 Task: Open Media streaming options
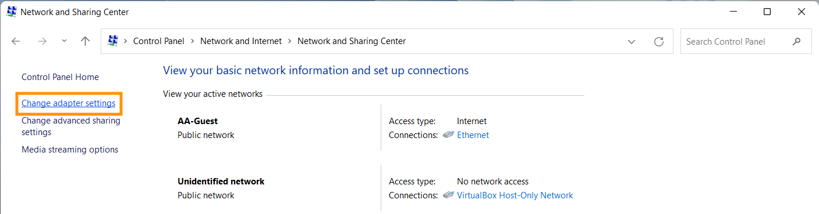(x=70, y=150)
